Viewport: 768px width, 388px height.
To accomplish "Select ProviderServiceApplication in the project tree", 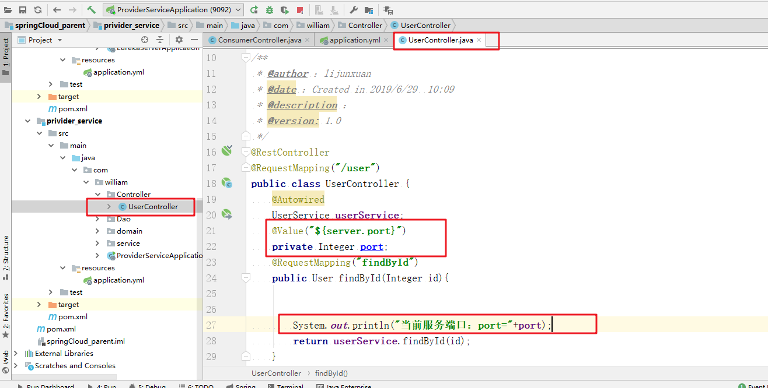I will point(155,255).
